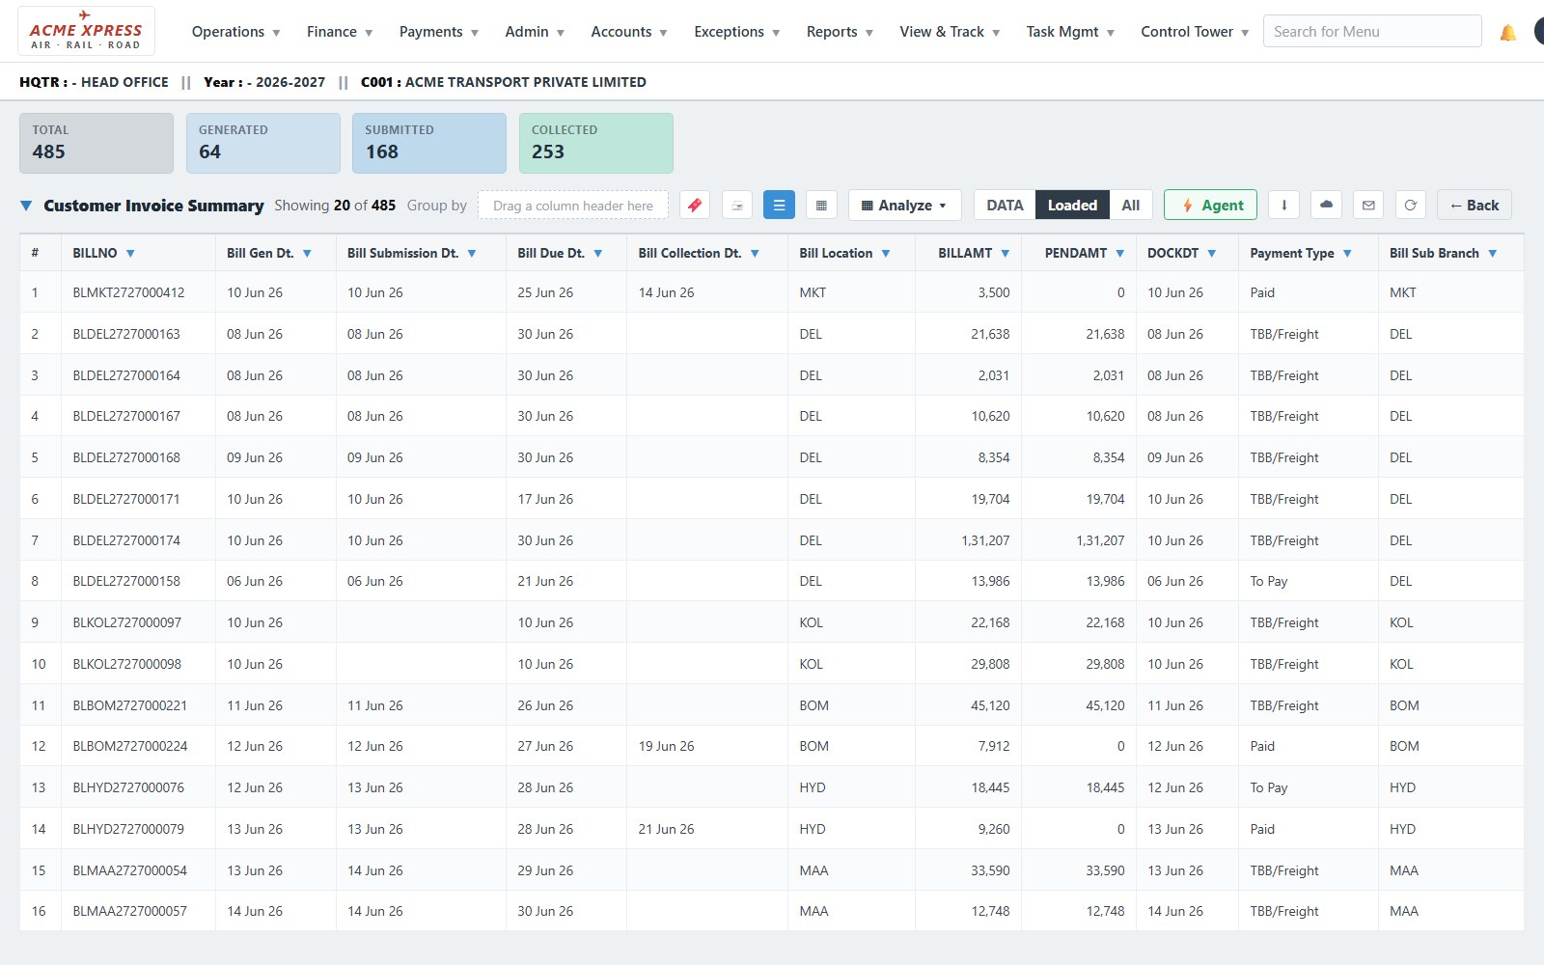
Task: Click To Pay in row BLDEL2727000158
Action: point(1268,581)
